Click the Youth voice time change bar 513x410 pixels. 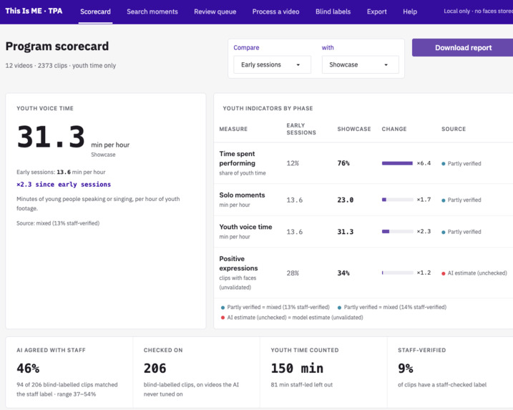point(397,232)
